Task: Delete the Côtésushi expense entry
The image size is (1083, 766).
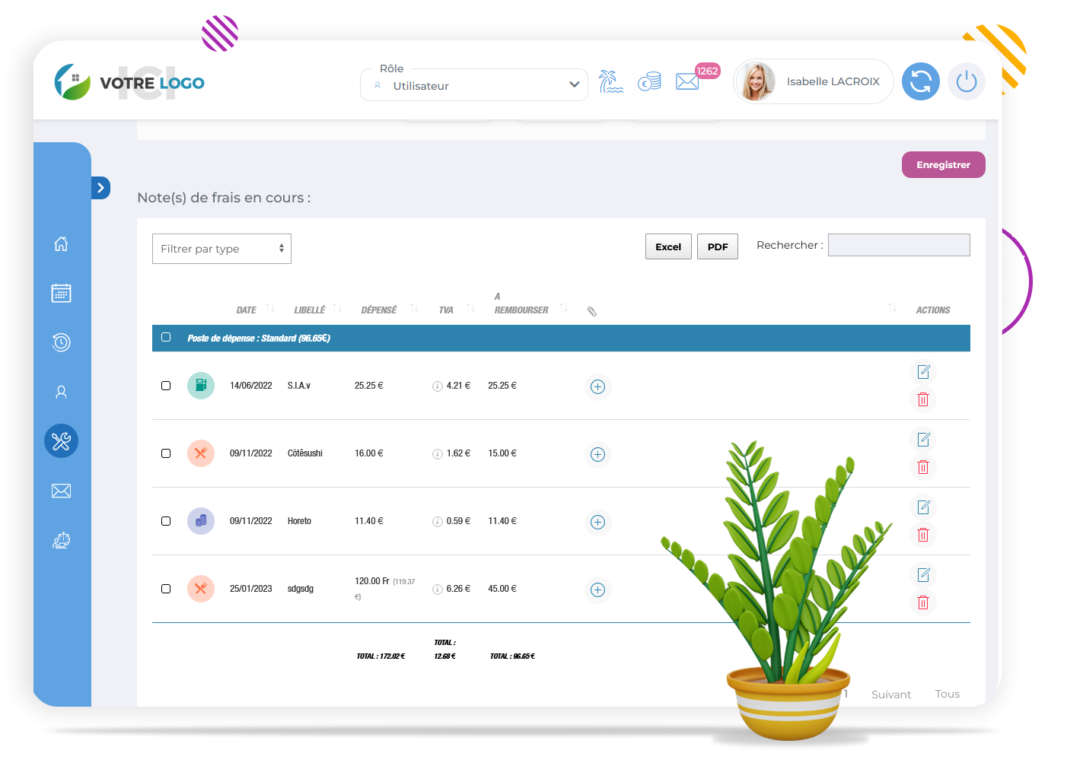Action: point(923,467)
